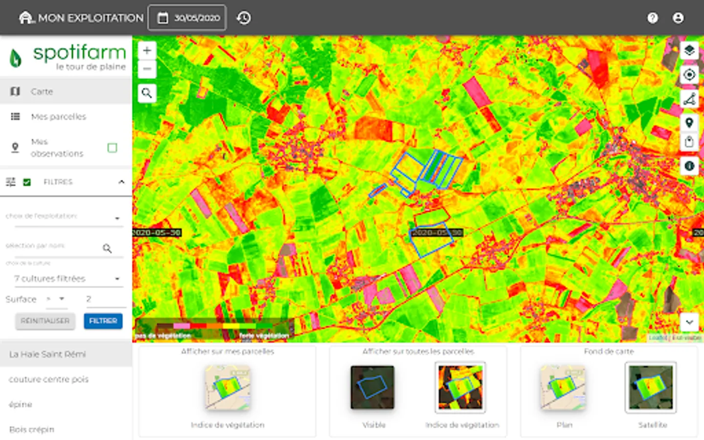This screenshot has width=704, height=440.
Task: Select the location pin tool on map
Action: [x=689, y=123]
